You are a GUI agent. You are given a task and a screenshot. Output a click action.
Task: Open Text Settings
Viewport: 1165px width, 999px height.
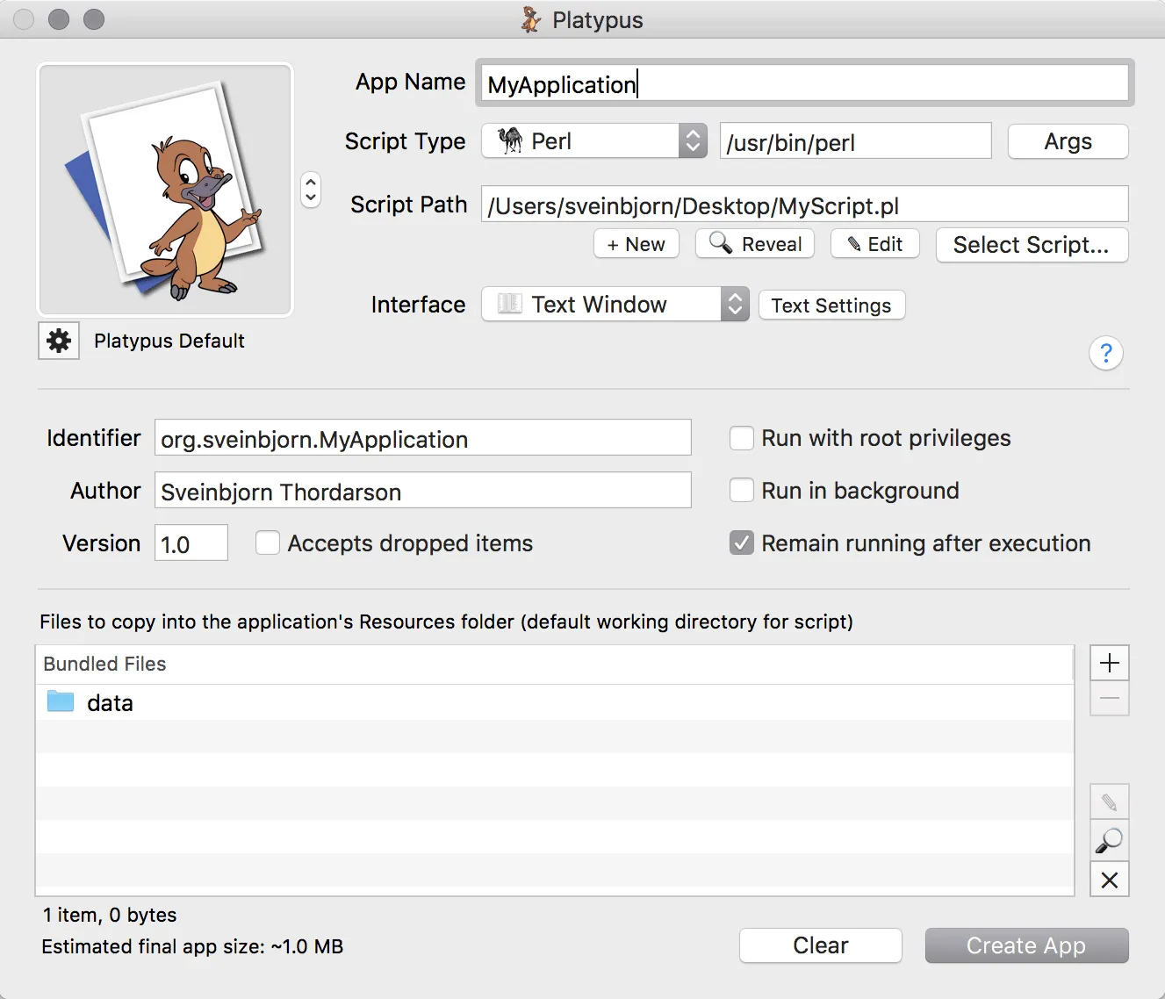point(831,305)
